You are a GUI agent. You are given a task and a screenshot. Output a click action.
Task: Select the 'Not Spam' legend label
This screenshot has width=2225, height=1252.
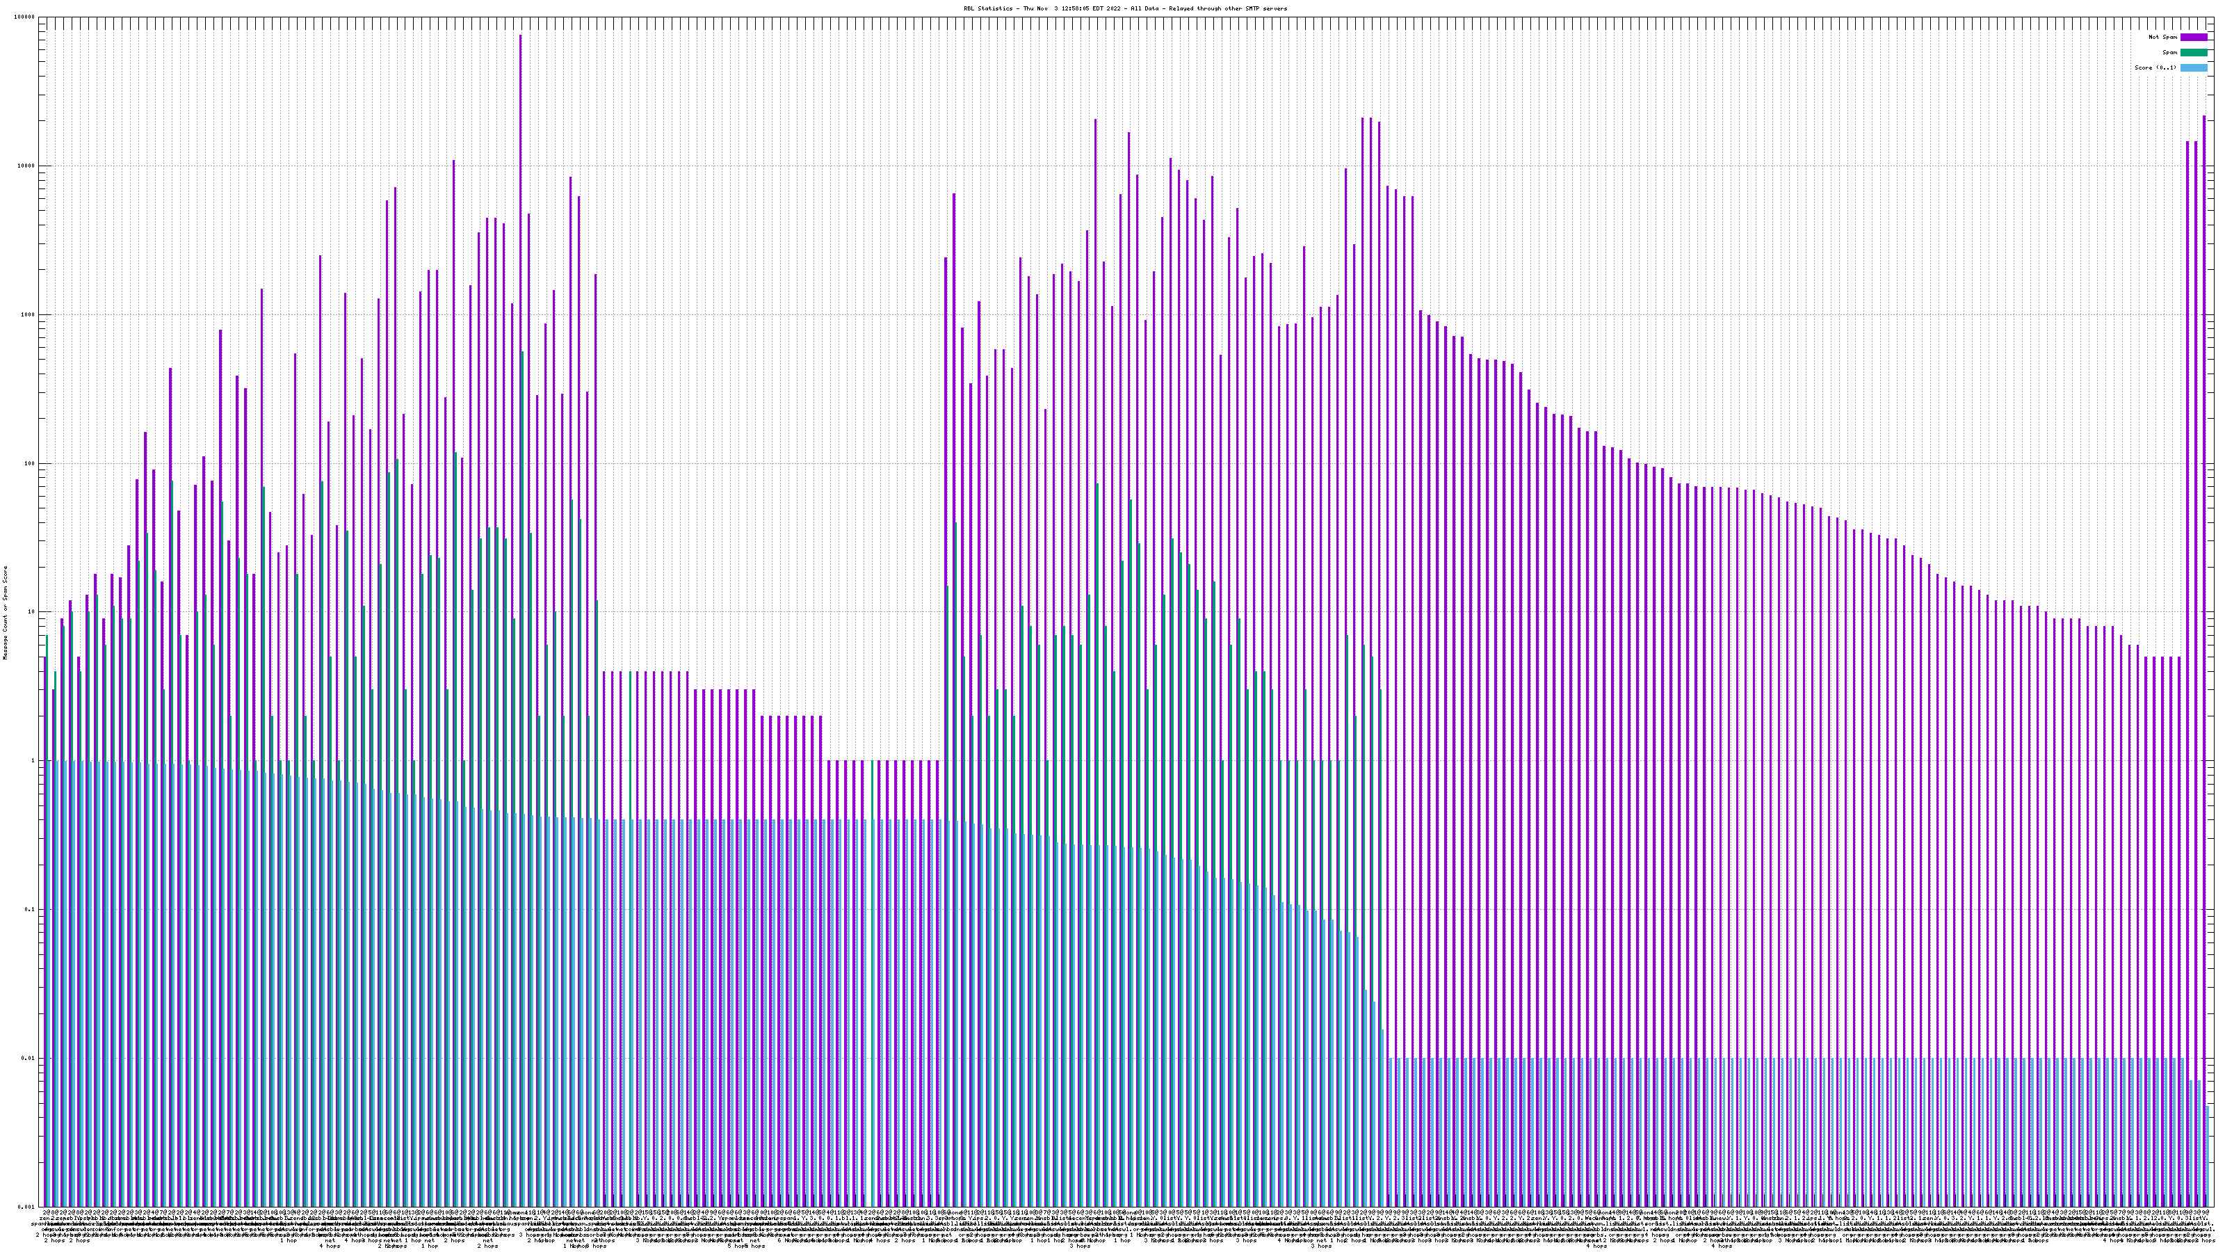pos(2163,37)
